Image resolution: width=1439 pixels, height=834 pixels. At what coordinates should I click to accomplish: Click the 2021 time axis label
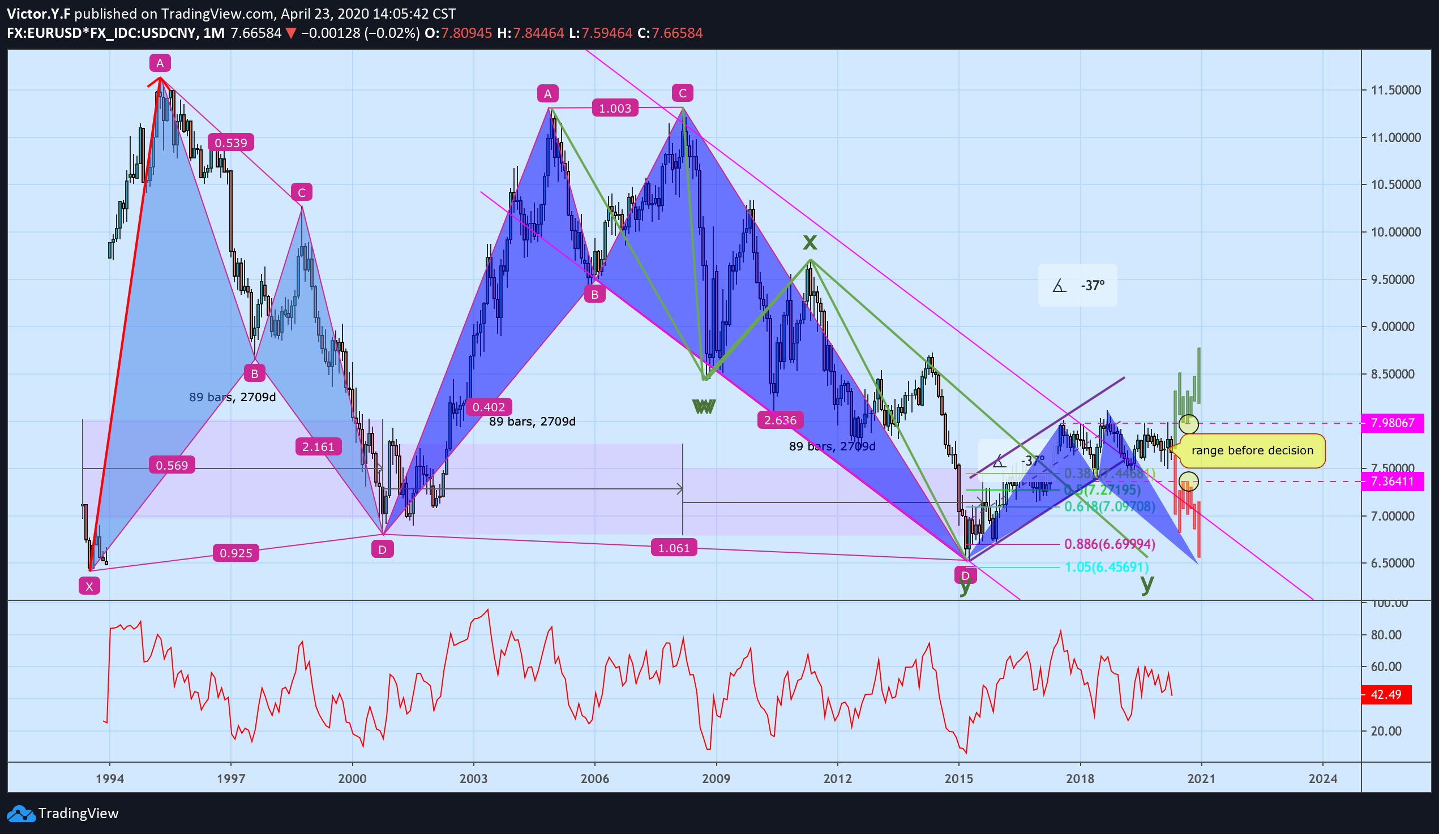click(1201, 779)
